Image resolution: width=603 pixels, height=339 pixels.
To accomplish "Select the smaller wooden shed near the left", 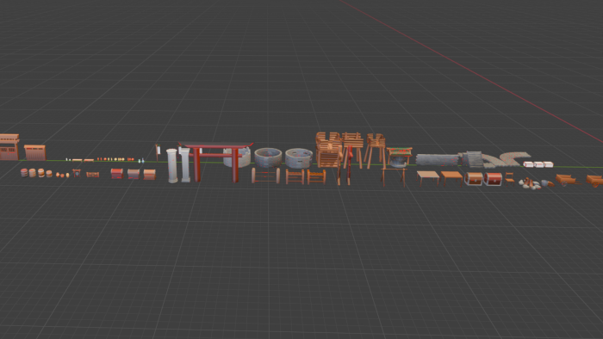I will [35, 152].
